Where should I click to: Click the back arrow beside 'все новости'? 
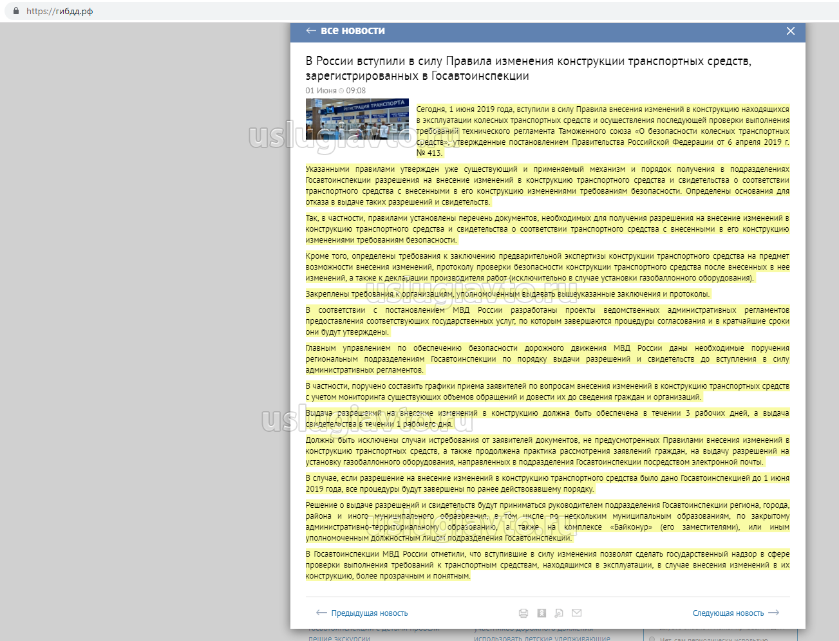point(311,31)
